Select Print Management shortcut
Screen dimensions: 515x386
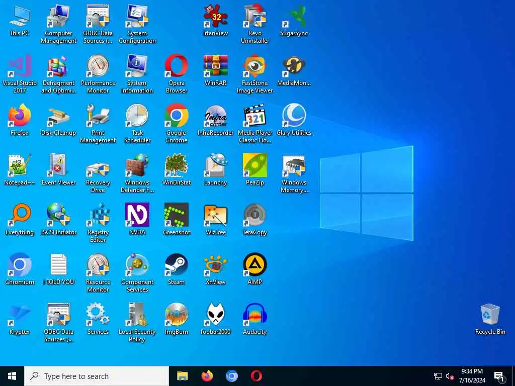click(98, 124)
